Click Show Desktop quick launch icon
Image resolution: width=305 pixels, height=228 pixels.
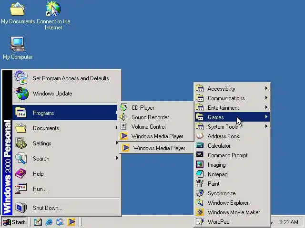(38, 222)
